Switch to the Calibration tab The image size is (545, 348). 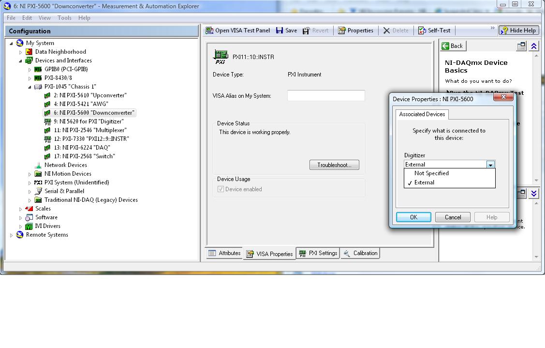pyautogui.click(x=360, y=253)
